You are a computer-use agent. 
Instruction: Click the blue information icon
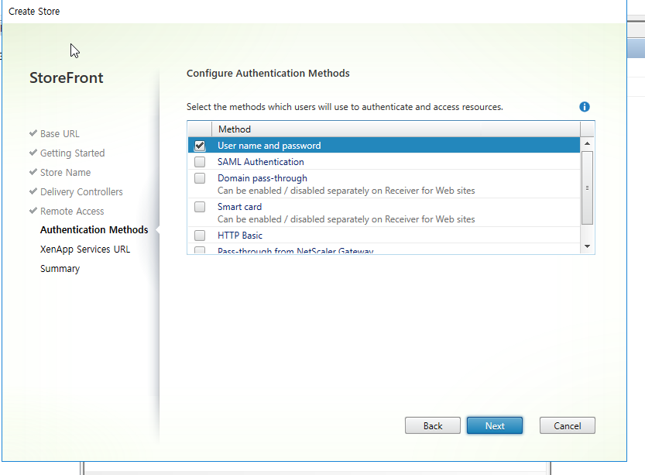click(x=584, y=107)
